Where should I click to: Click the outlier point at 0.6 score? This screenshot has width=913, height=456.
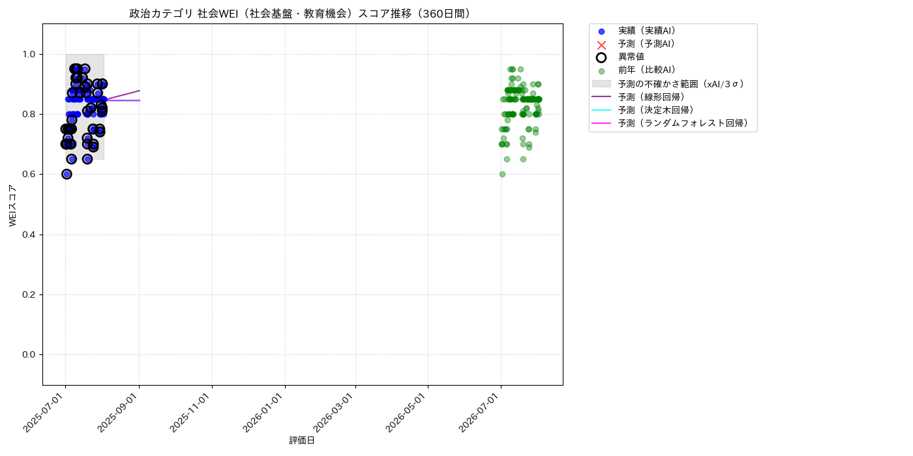click(67, 174)
